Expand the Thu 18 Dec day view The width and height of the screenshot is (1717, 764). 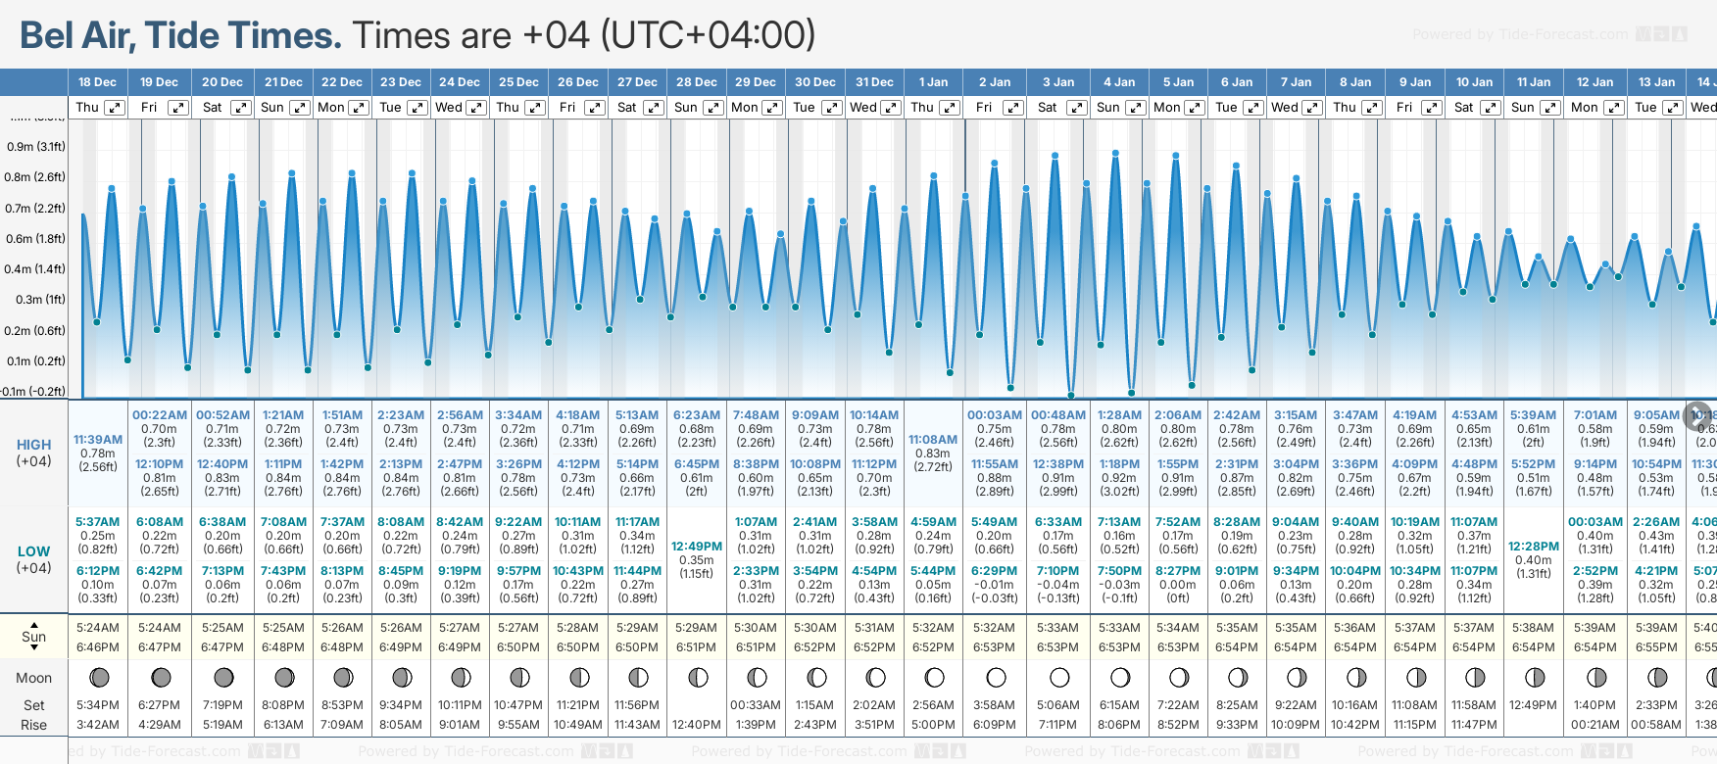click(x=115, y=108)
